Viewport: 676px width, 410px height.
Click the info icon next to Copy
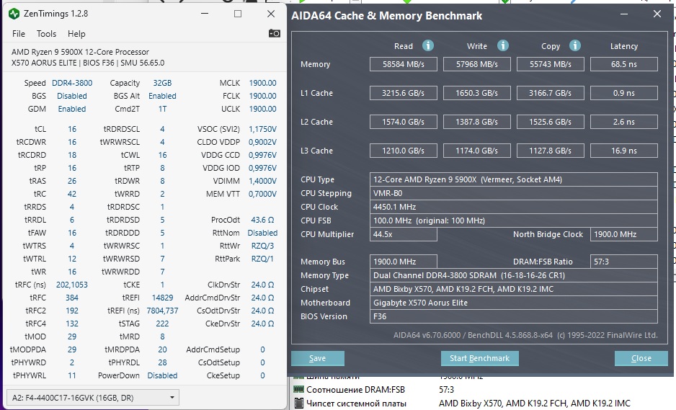click(x=574, y=45)
